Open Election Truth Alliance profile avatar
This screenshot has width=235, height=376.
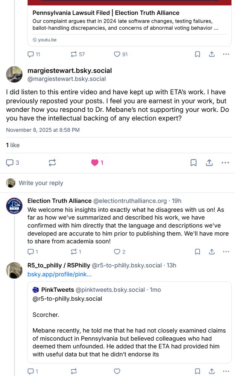tap(14, 206)
